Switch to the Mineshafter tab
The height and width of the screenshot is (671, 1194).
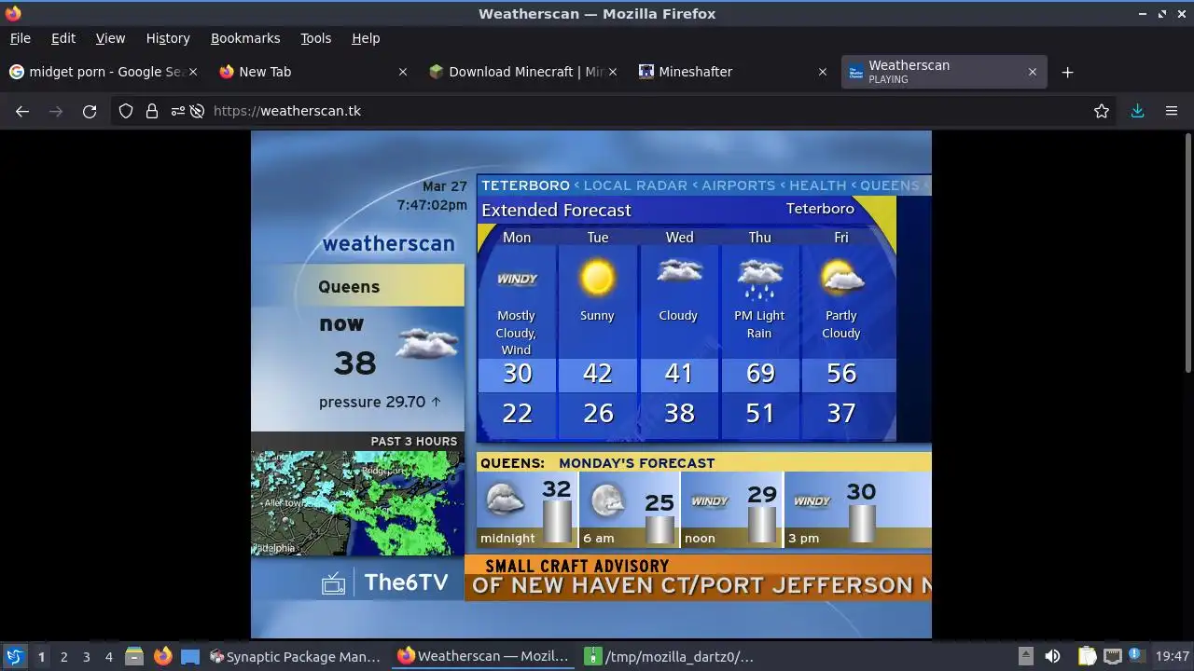click(732, 72)
